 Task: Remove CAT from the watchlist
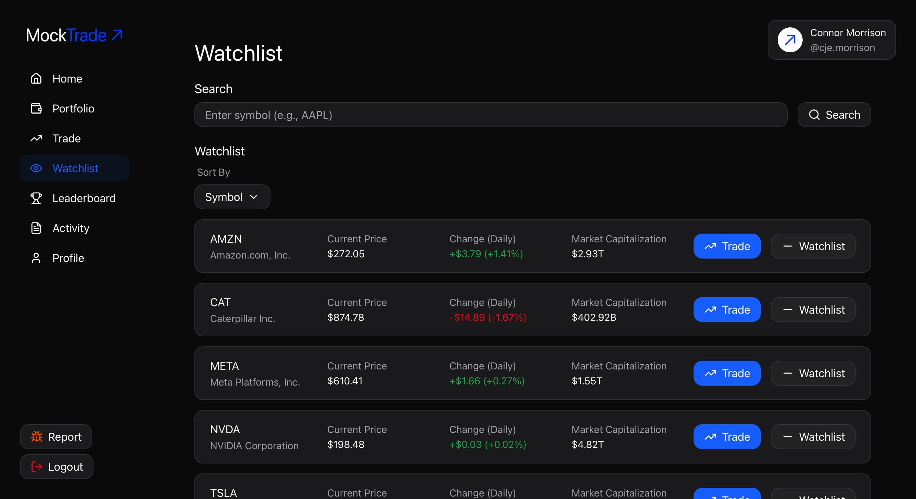(813, 310)
